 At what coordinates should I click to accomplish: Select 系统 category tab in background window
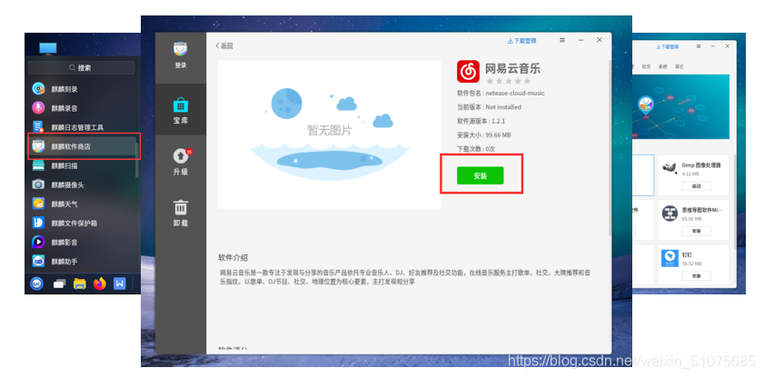(662, 66)
